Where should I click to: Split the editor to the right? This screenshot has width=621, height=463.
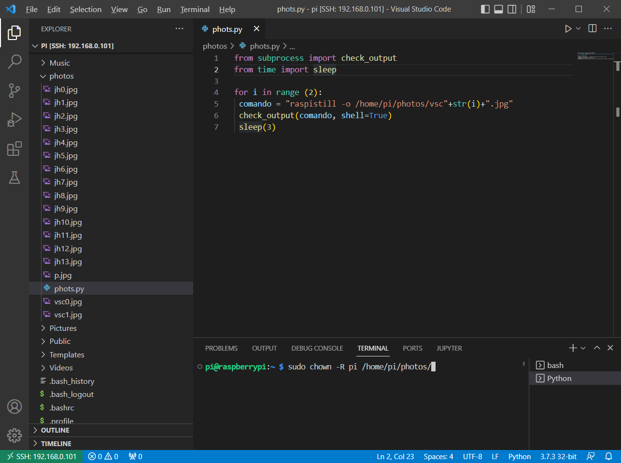coord(593,28)
